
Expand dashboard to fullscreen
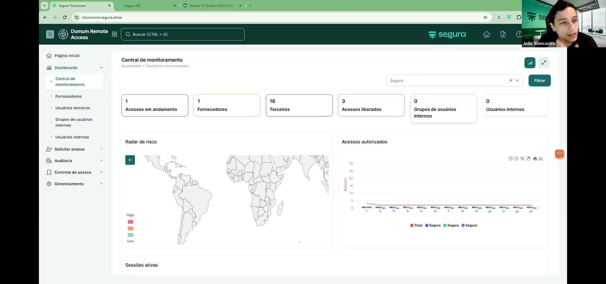[x=544, y=63]
